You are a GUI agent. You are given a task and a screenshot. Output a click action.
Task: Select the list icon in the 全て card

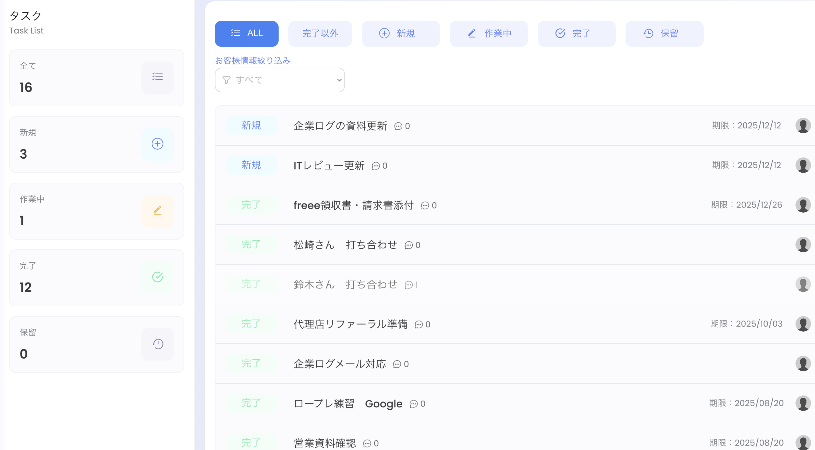[158, 77]
